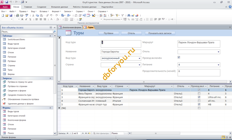Image resolution: width=232 pixels, height=140 pixels.
Task: Toggle Проезд вкл checkbox for Ultra all inc. row
Action: point(199,97)
